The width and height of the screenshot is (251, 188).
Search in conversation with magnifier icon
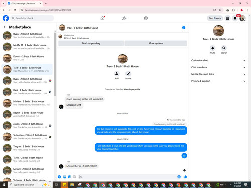pos(224,48)
